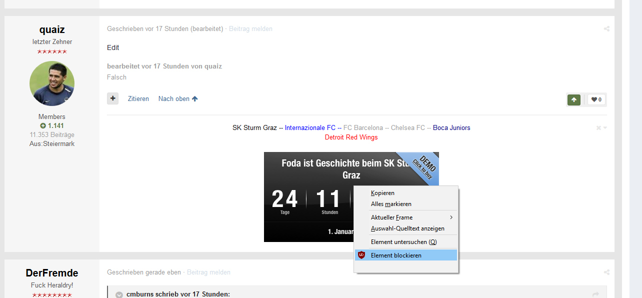Click the FC Barcelona signature text

(x=363, y=127)
